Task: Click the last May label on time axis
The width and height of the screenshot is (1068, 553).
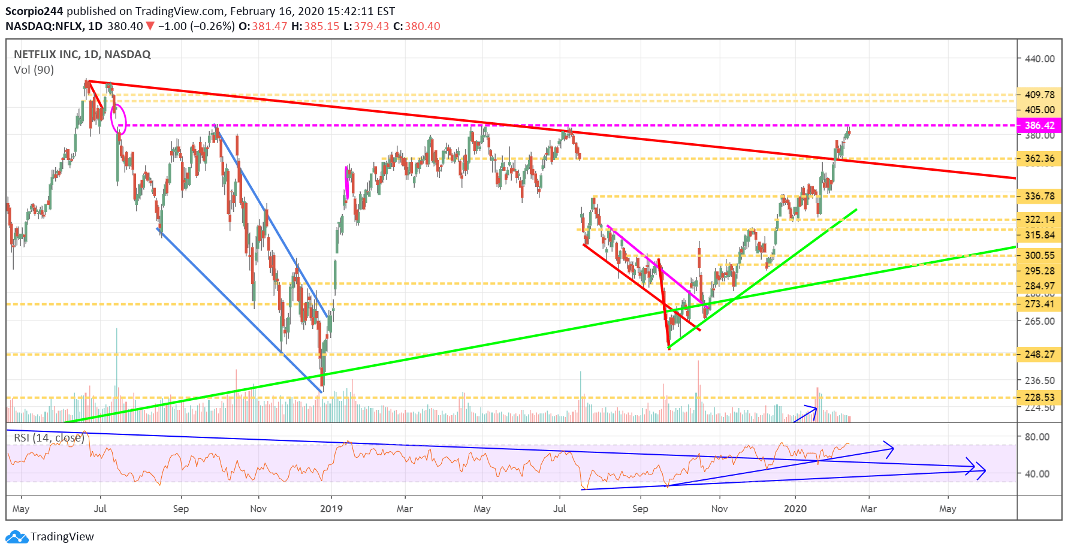Action: pos(948,509)
